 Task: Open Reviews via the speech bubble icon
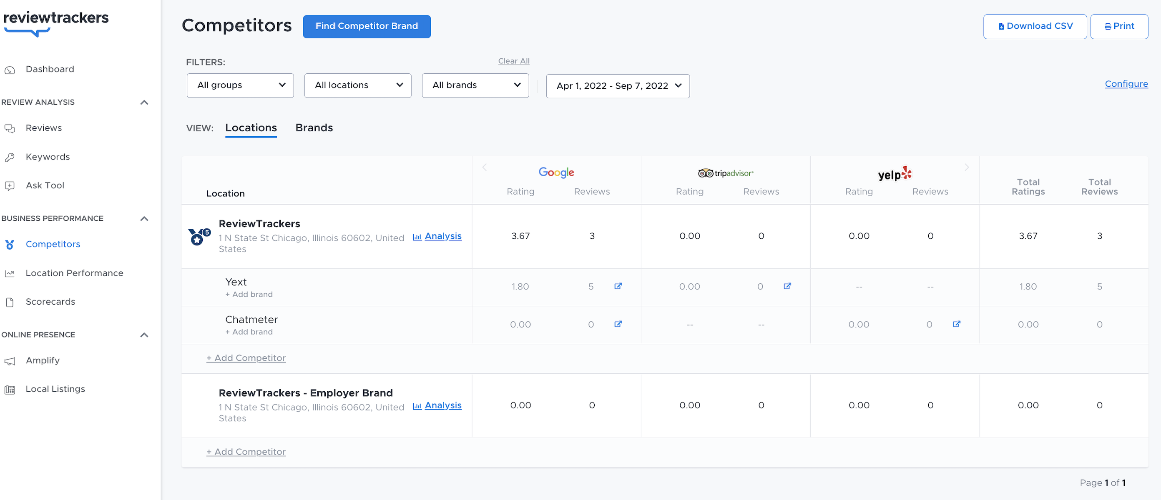coord(11,128)
